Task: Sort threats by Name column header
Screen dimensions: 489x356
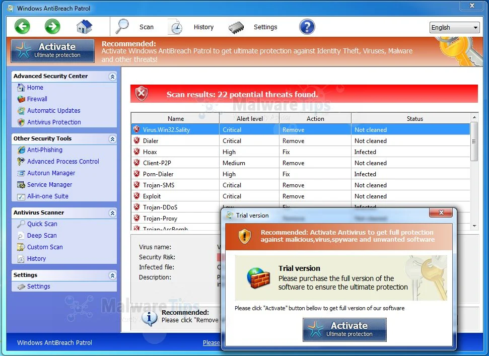Action: (176, 118)
